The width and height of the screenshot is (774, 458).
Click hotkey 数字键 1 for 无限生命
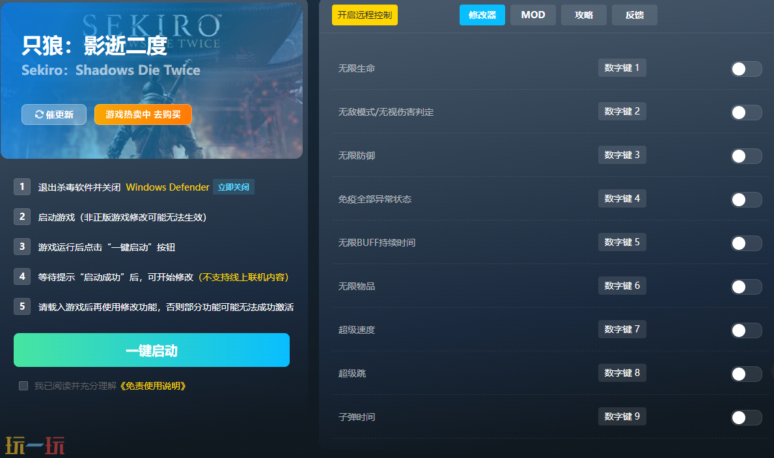tap(622, 68)
